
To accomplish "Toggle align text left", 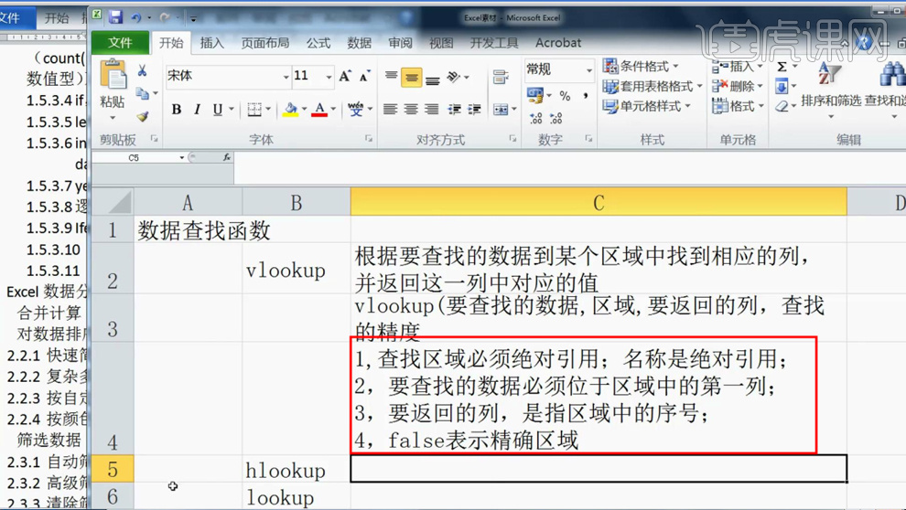I will click(x=391, y=109).
